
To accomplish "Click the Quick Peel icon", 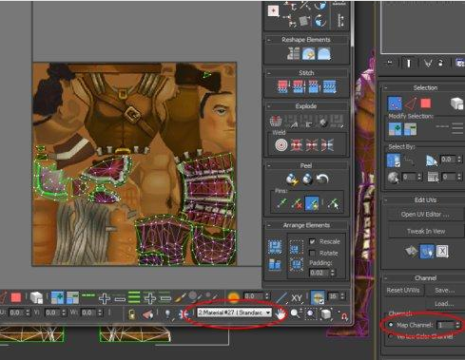I will pyautogui.click(x=292, y=180).
